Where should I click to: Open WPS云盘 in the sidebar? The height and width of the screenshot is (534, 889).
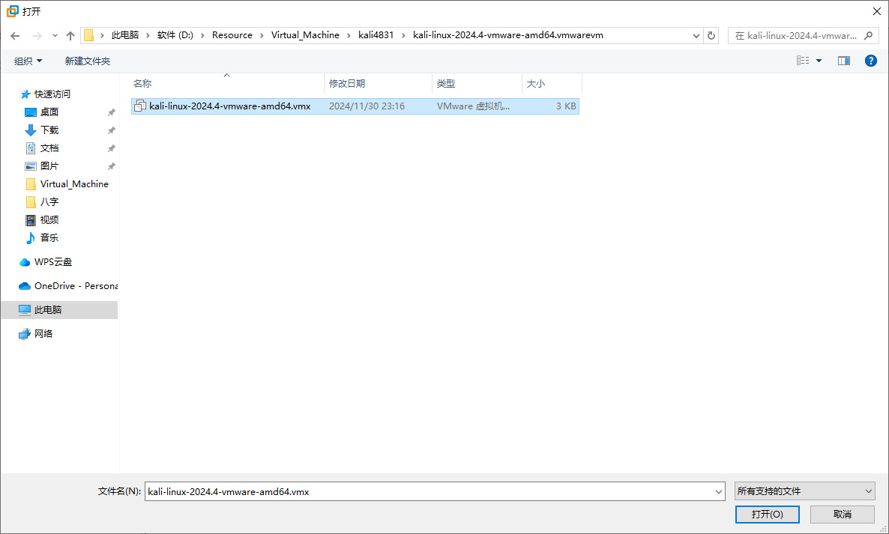[x=53, y=261]
